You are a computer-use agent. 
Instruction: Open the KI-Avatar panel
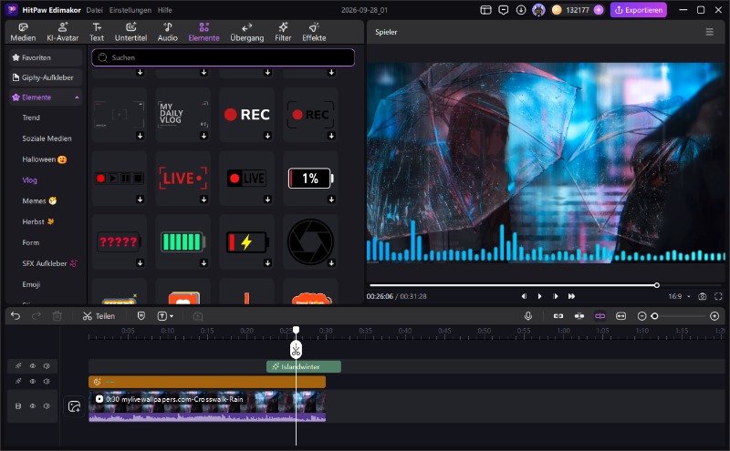62,32
